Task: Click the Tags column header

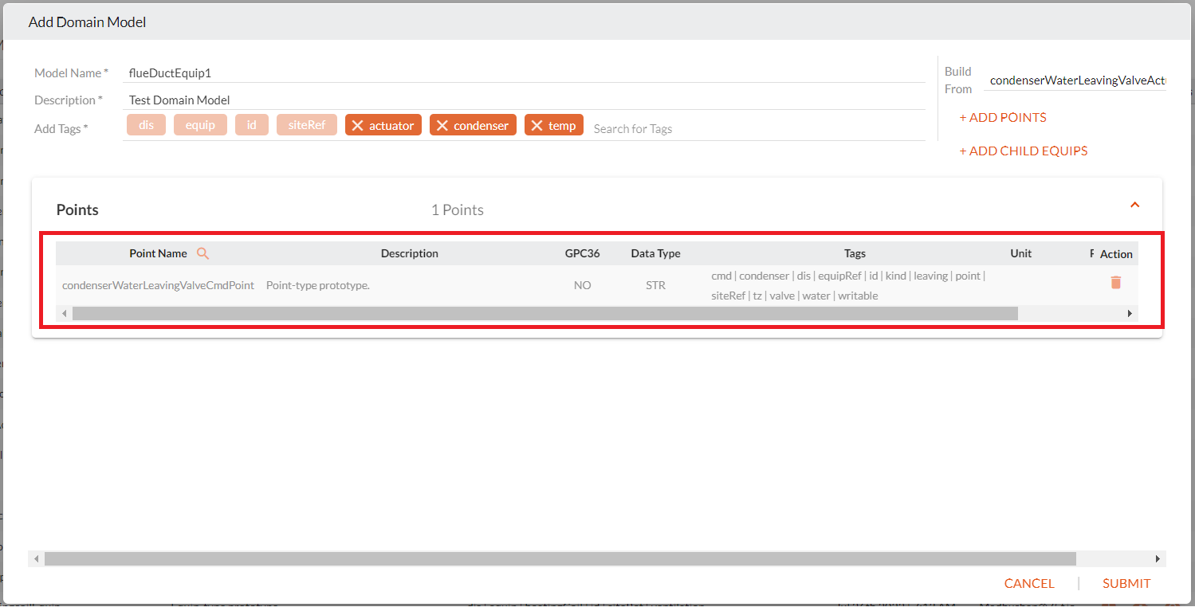Action: [x=855, y=253]
